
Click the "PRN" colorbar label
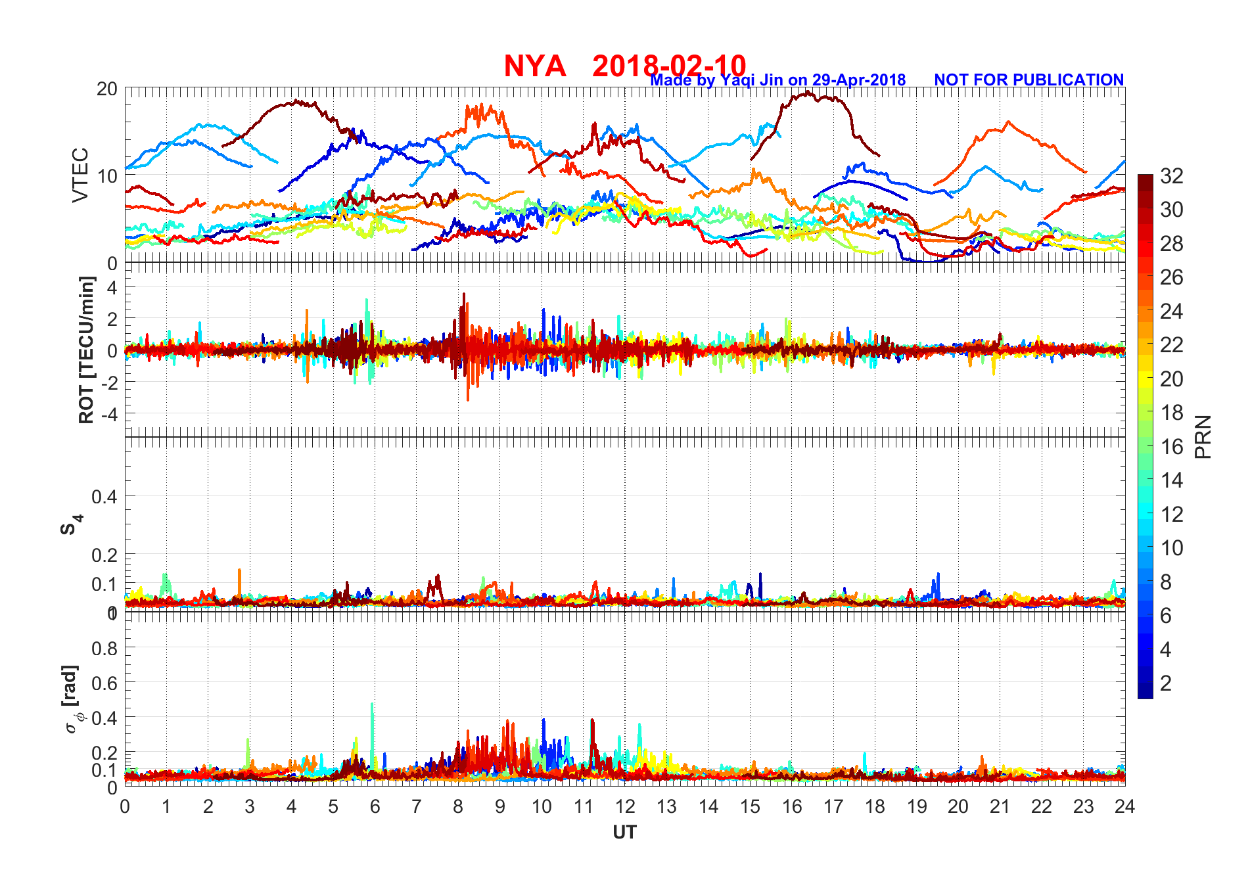click(1203, 436)
